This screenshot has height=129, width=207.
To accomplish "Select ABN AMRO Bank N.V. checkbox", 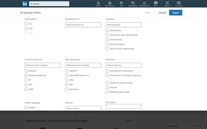I will (x=67, y=75).
